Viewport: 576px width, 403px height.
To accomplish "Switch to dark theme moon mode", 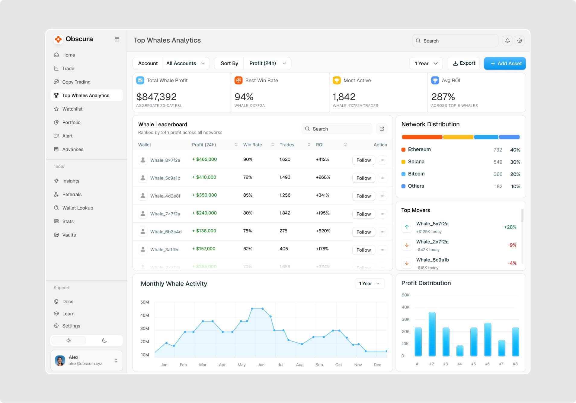I will [x=104, y=340].
